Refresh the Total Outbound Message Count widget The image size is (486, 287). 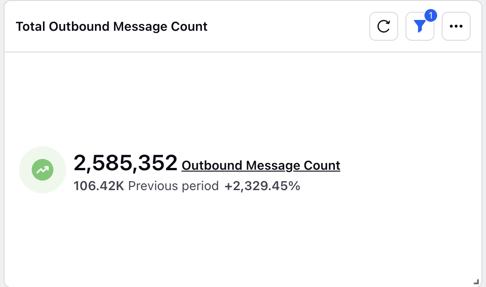coord(383,26)
